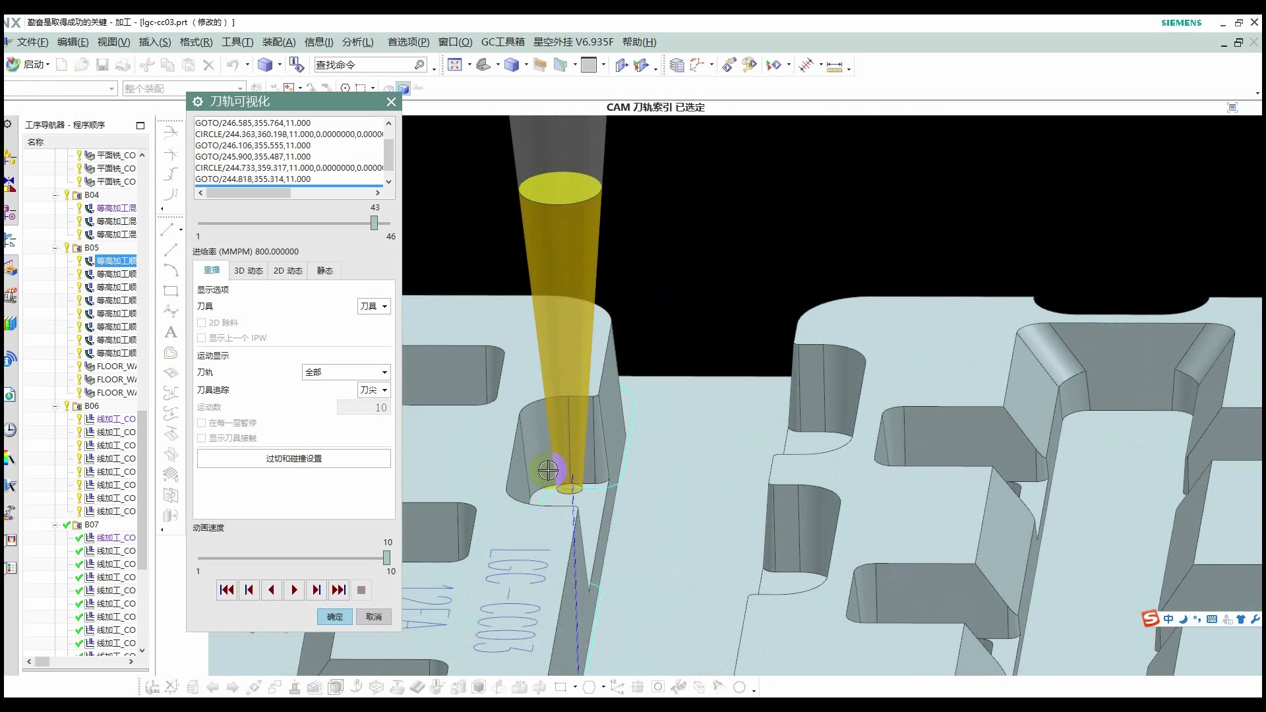Image resolution: width=1266 pixels, height=712 pixels.
Task: Toggle the 2D 除料 checkbox
Action: pyautogui.click(x=202, y=323)
